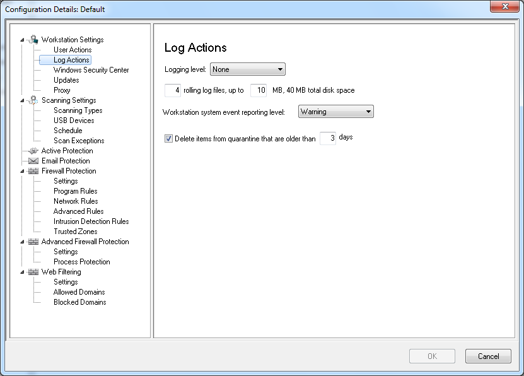This screenshot has height=376, width=524.
Task: Click the Scanning Settings gear icon
Action: 33,100
